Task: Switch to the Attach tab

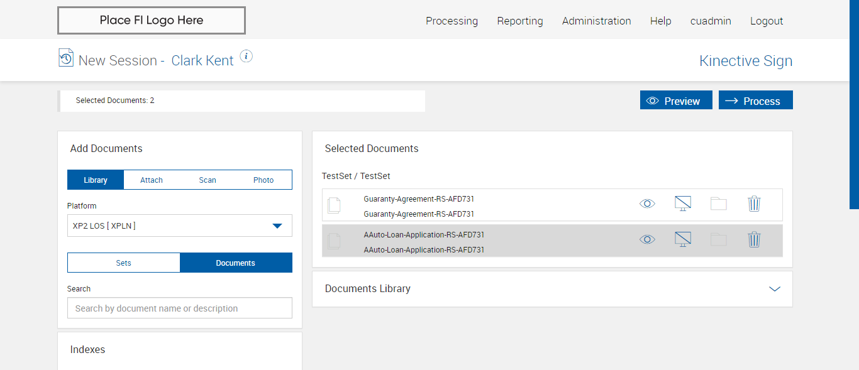Action: pyautogui.click(x=152, y=180)
